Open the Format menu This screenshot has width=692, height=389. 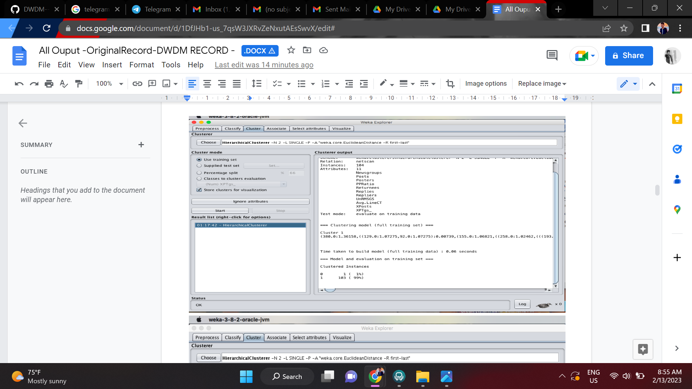(142, 65)
